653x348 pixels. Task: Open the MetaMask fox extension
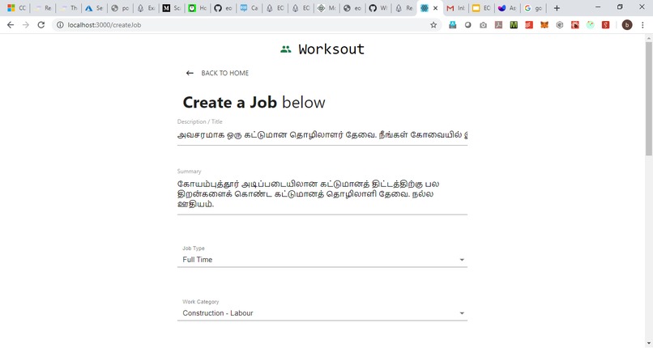[544, 25]
